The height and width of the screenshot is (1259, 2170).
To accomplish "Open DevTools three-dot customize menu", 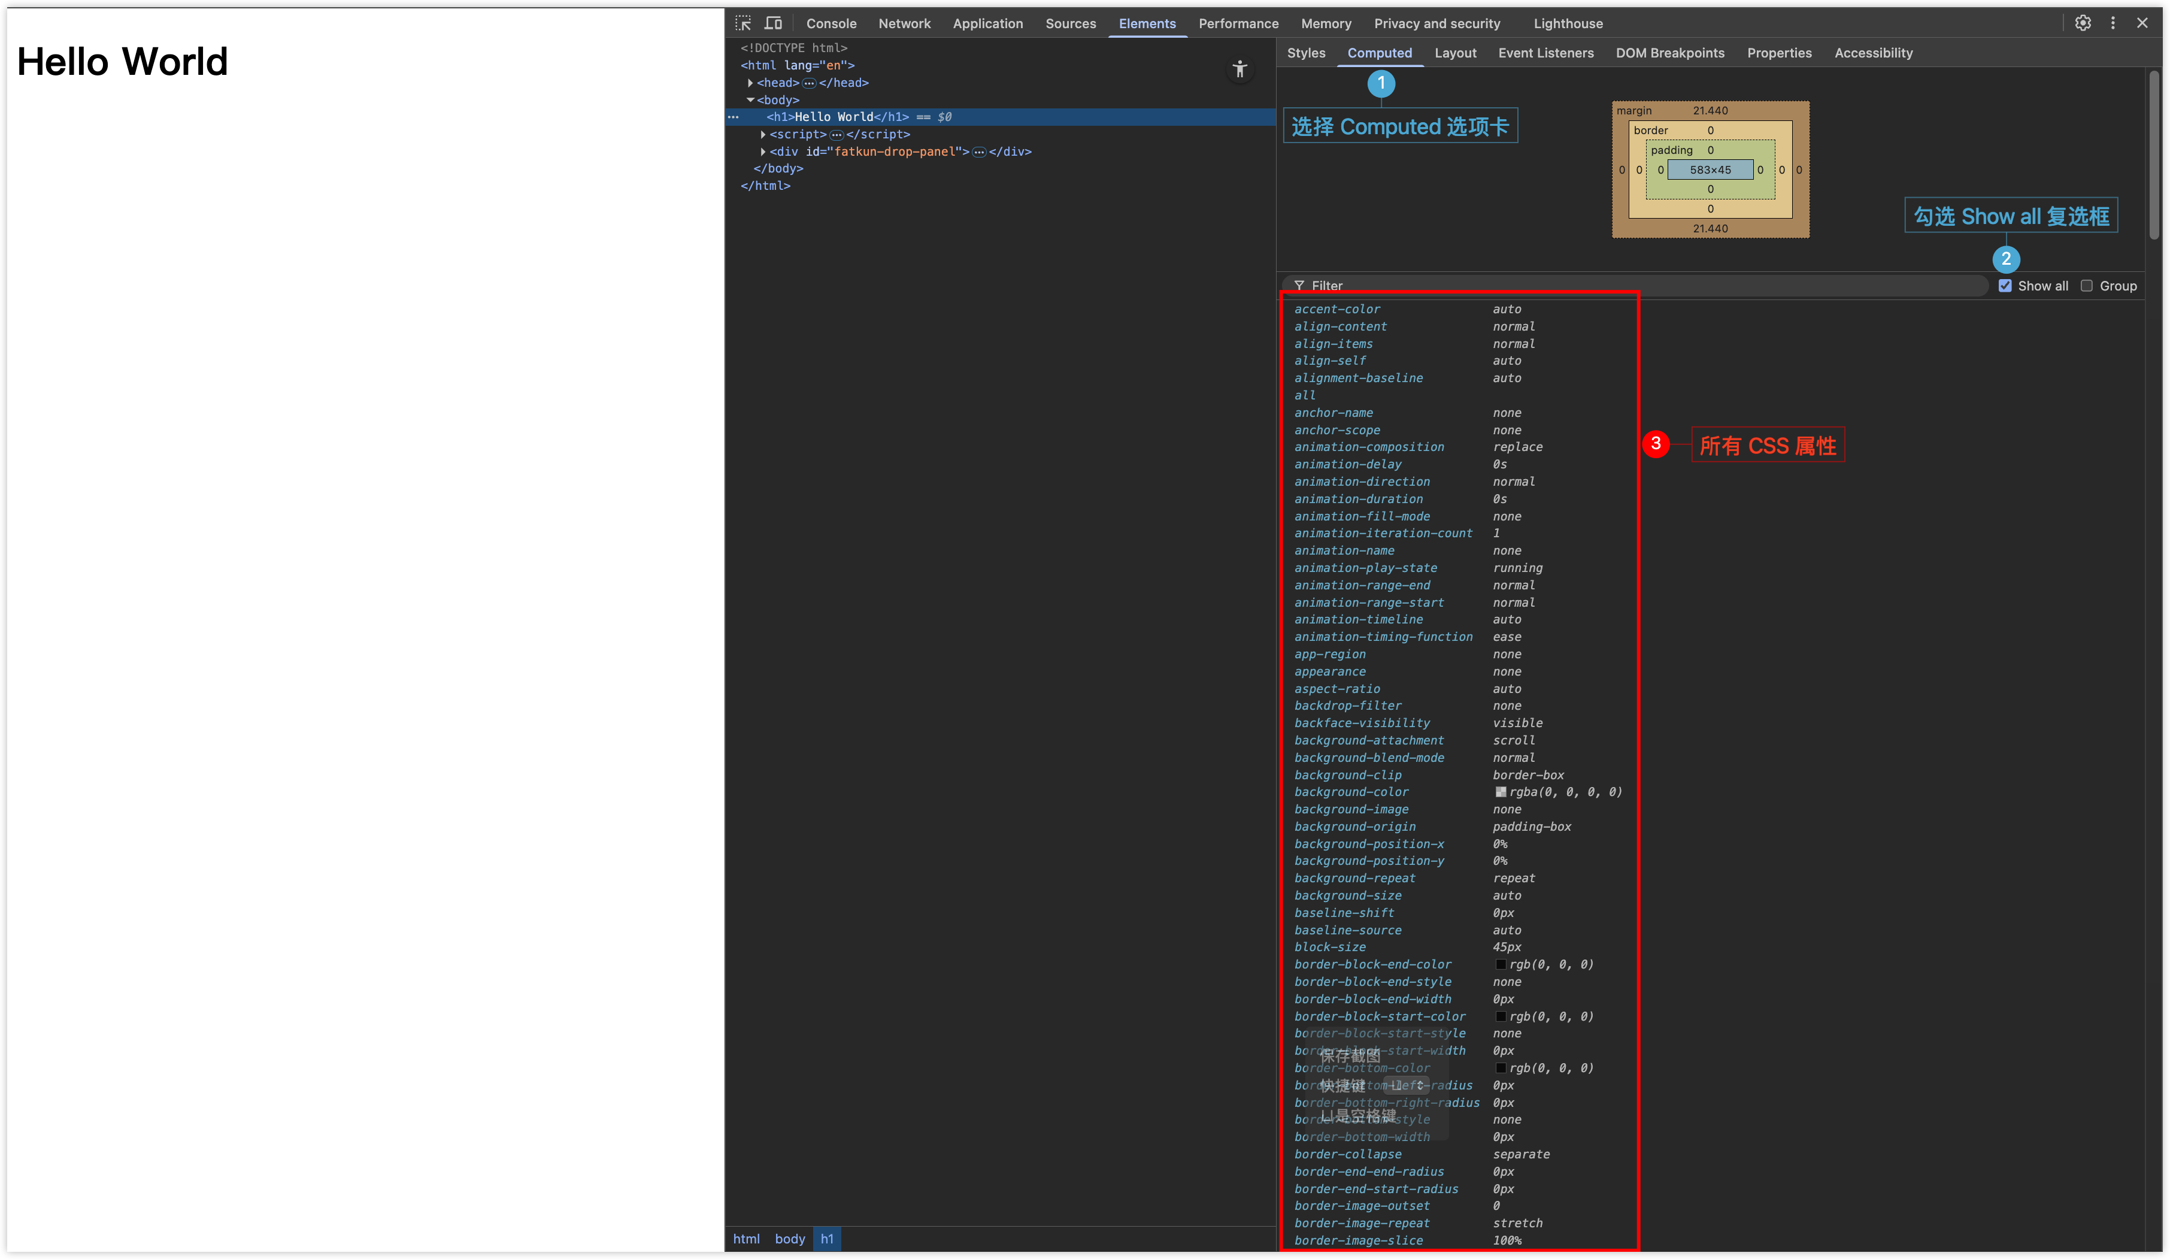I will 2113,23.
